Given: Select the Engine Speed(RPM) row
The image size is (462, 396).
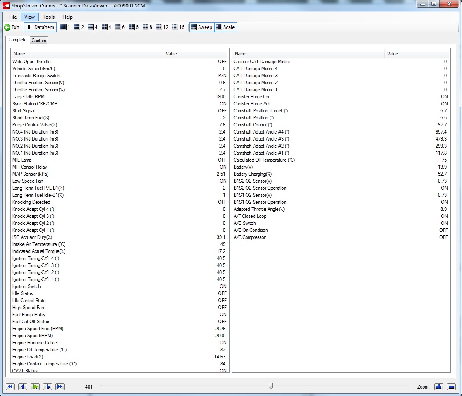Looking at the screenshot, I should [120, 336].
